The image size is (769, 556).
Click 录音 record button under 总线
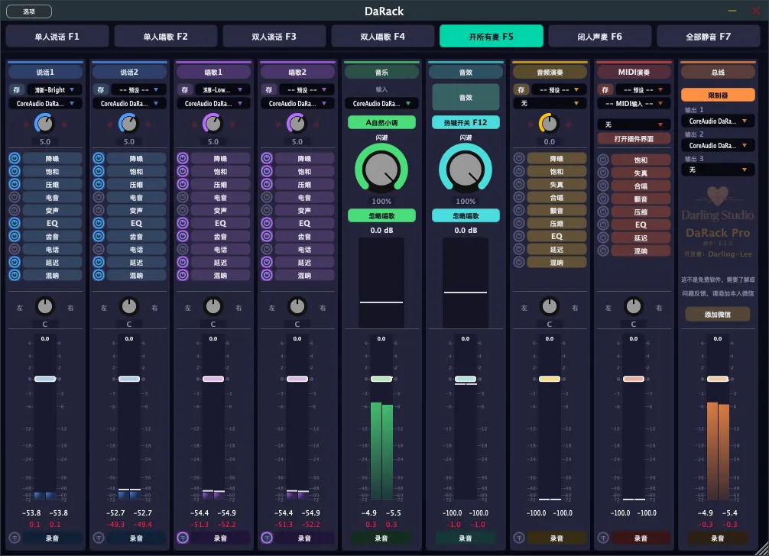tap(718, 538)
